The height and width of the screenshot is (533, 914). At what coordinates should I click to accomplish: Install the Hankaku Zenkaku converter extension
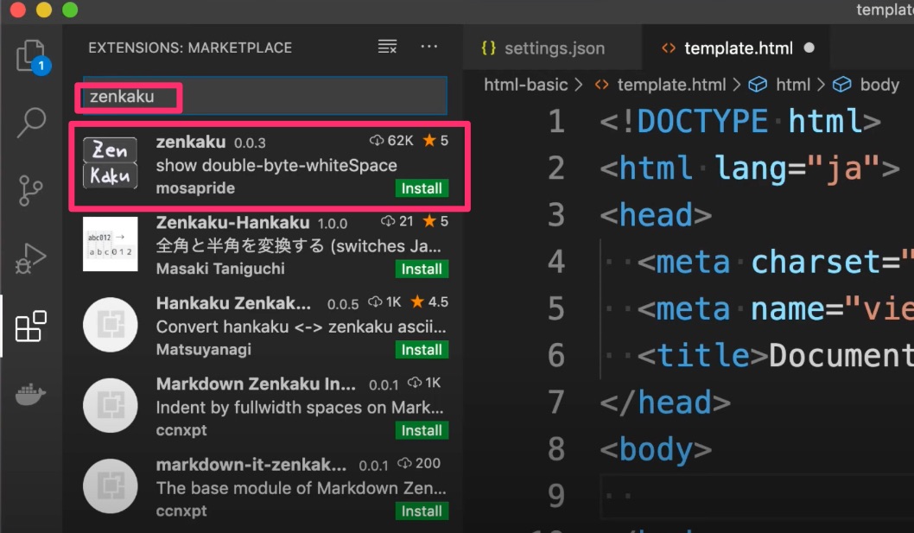[x=421, y=349]
